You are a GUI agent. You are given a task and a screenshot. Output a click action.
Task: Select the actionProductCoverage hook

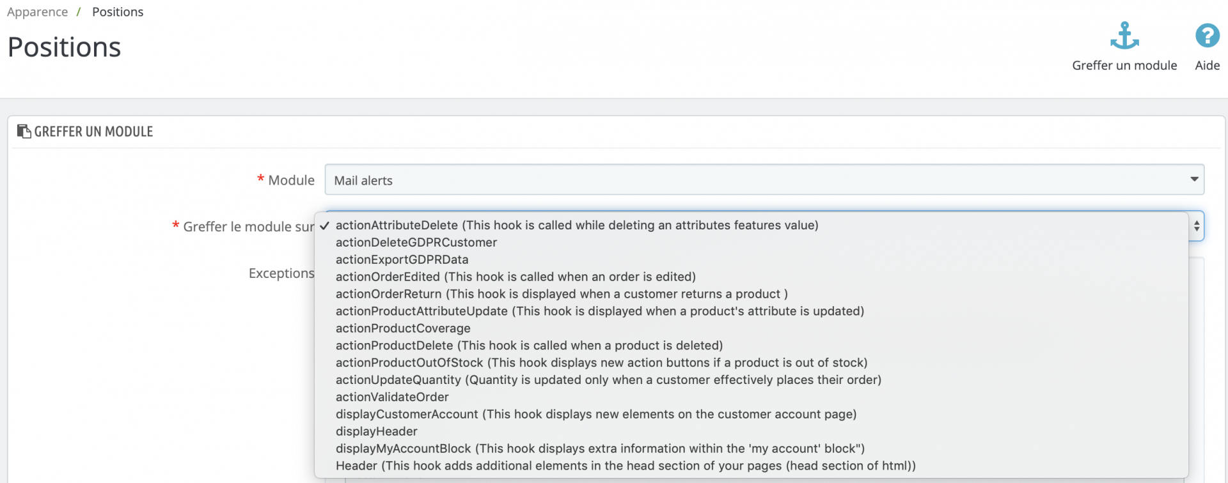tap(403, 329)
